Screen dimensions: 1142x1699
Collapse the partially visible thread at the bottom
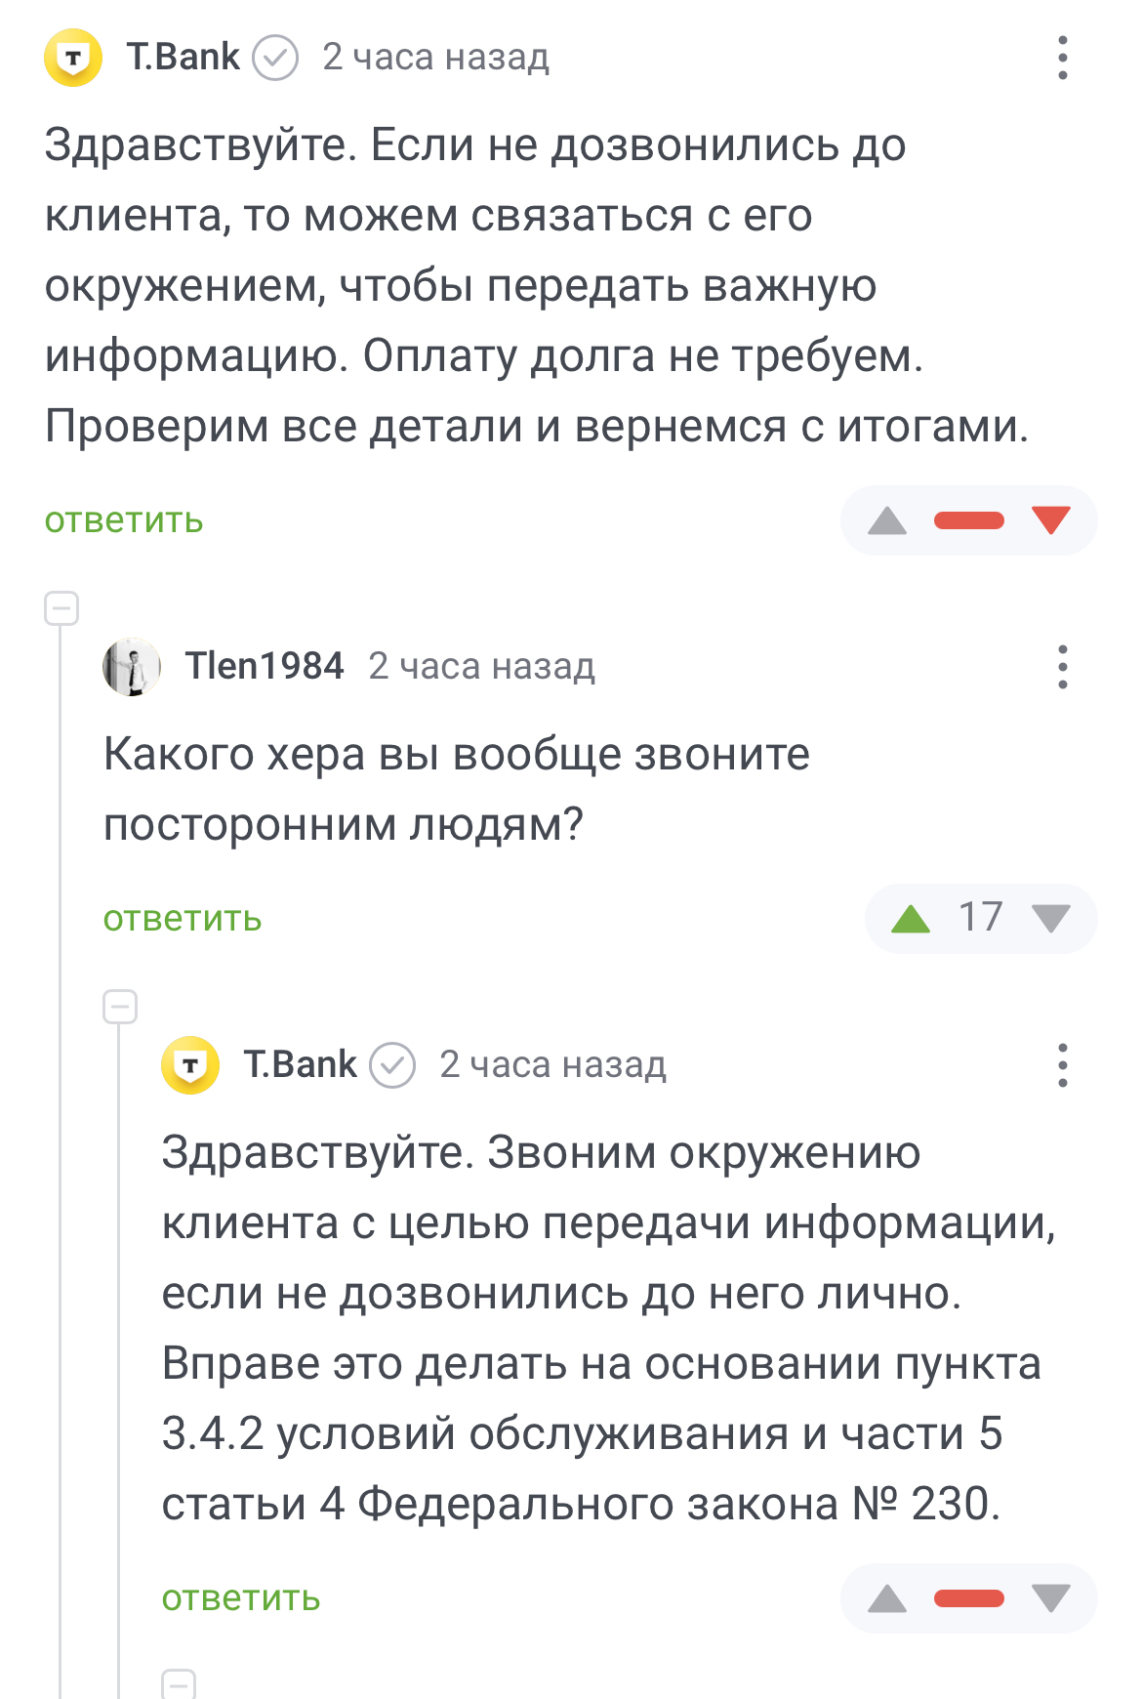pos(179,1684)
